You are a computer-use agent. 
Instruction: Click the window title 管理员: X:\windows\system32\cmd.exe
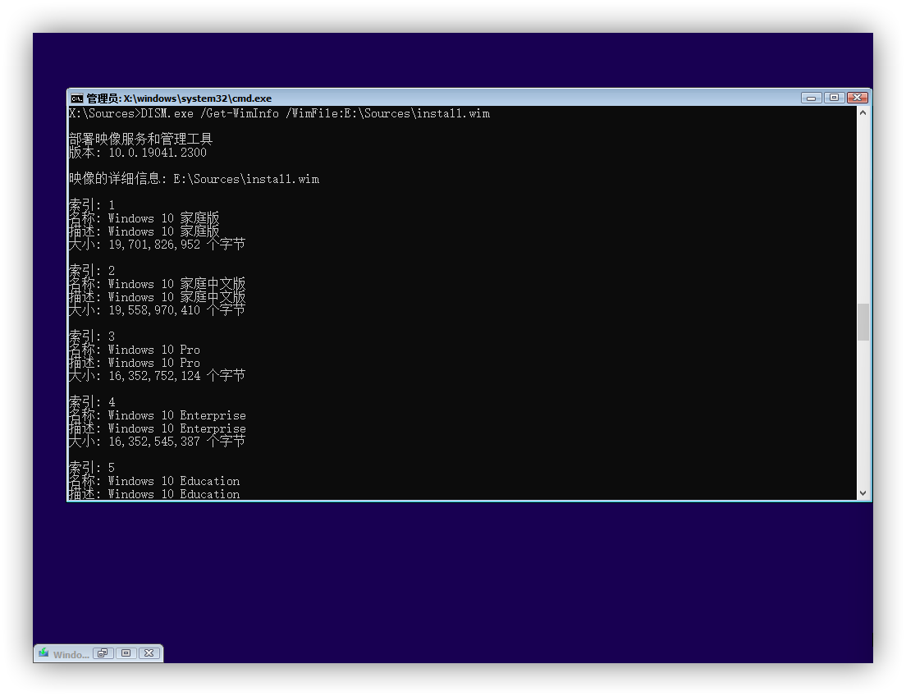pos(179,98)
